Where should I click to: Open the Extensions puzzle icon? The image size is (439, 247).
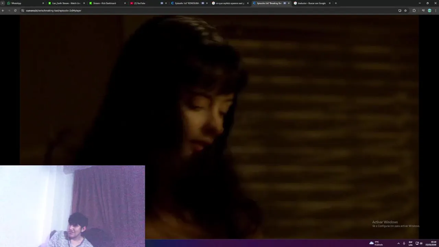414,11
